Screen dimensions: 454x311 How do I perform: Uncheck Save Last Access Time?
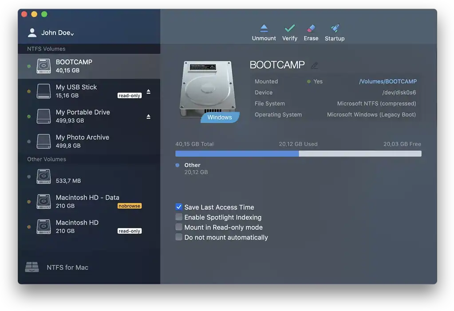click(179, 207)
